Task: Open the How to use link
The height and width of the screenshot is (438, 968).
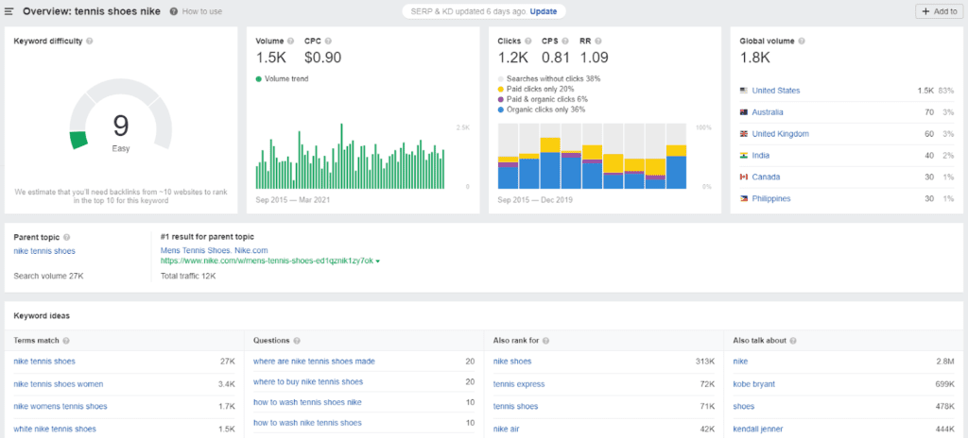Action: [x=202, y=11]
